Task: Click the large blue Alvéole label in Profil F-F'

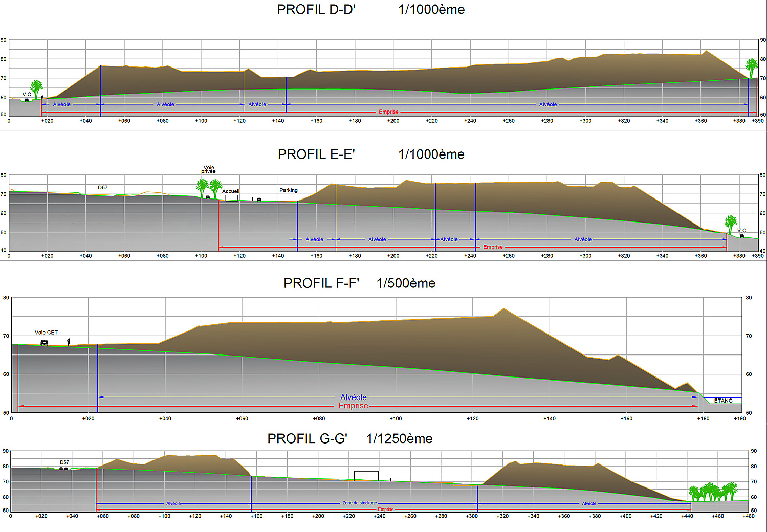Action: (x=353, y=397)
